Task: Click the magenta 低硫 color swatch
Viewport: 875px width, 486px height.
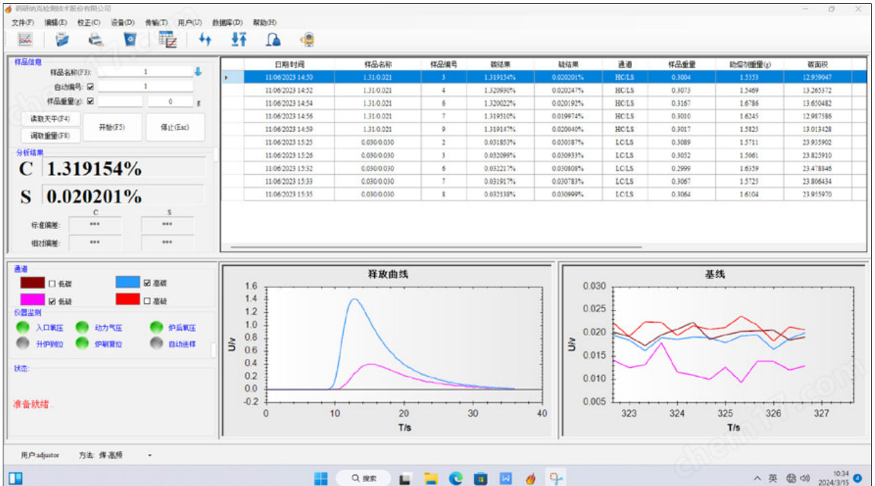Action: 32,300
